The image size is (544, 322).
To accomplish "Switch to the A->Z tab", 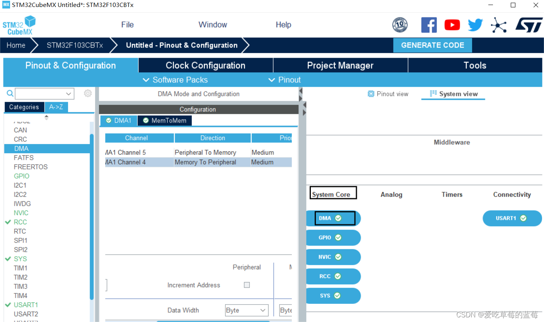I will coord(56,107).
